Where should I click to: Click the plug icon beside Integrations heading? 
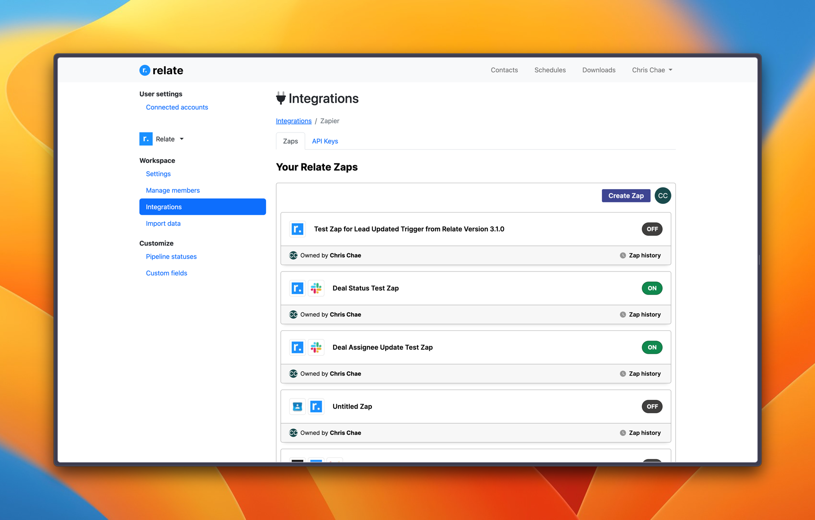281,98
